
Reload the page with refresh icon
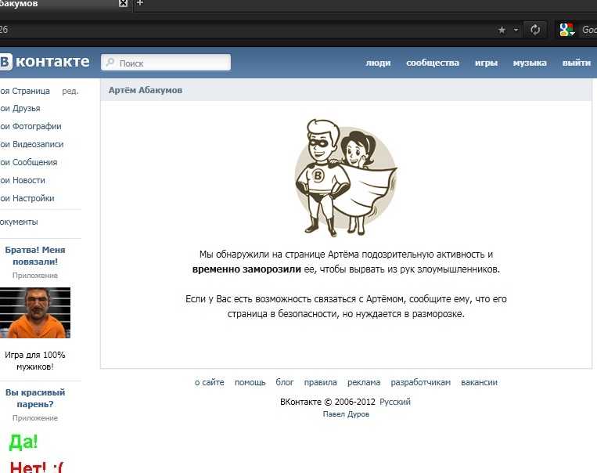click(x=535, y=30)
